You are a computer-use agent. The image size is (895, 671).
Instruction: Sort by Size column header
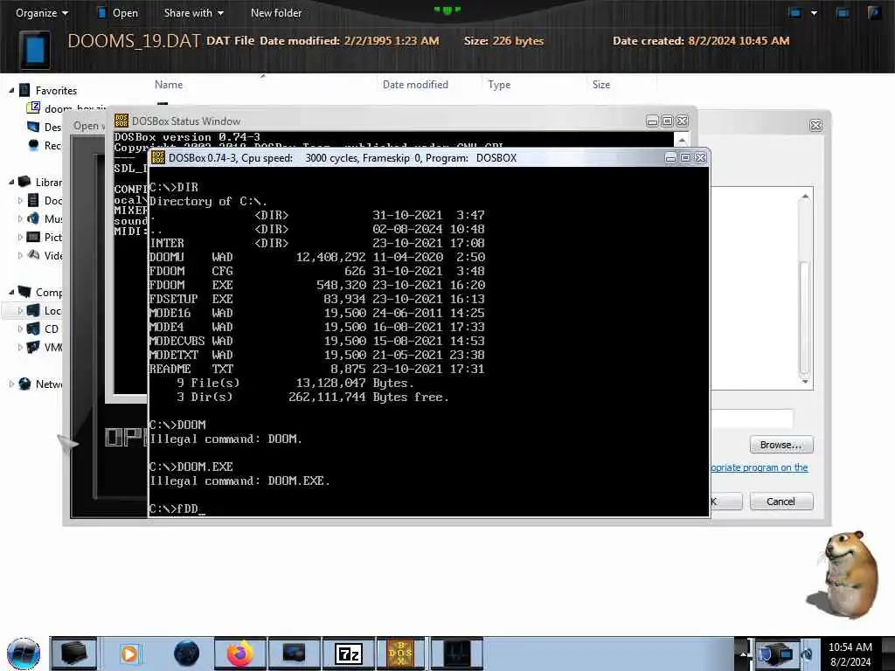tap(601, 85)
